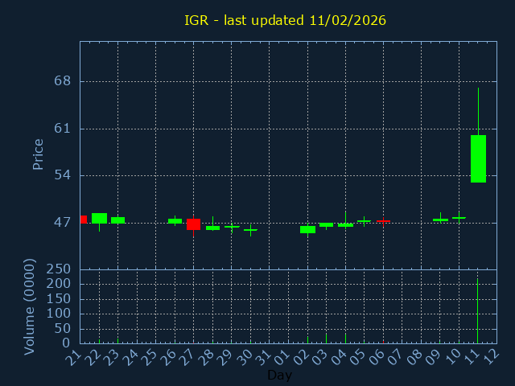Select the tall volume bar on day 11
Image resolution: width=515 pixels, height=386 pixels.
point(477,310)
